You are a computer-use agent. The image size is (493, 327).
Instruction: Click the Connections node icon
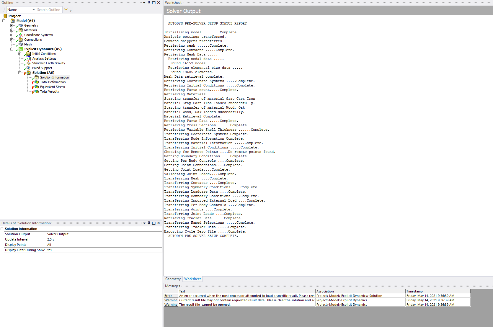[21, 40]
